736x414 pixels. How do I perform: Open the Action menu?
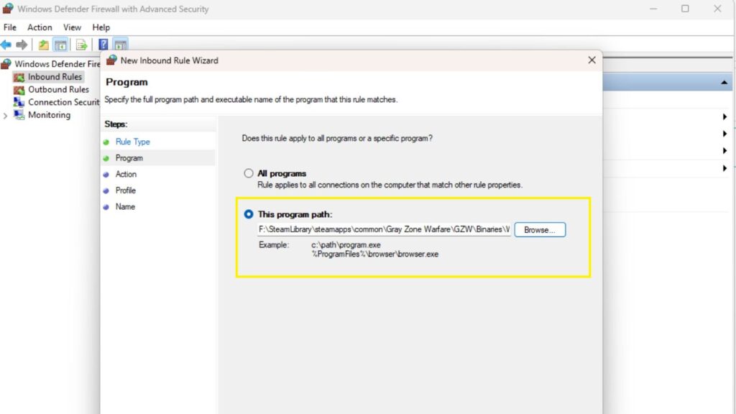[40, 27]
